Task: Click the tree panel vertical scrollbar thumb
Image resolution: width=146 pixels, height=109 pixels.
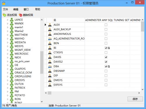Action: (42, 62)
